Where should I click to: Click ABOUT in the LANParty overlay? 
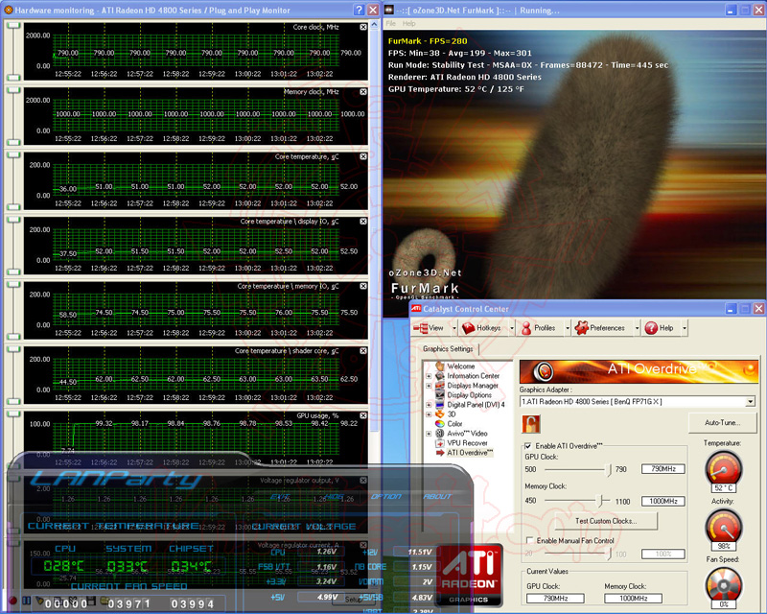click(x=437, y=497)
